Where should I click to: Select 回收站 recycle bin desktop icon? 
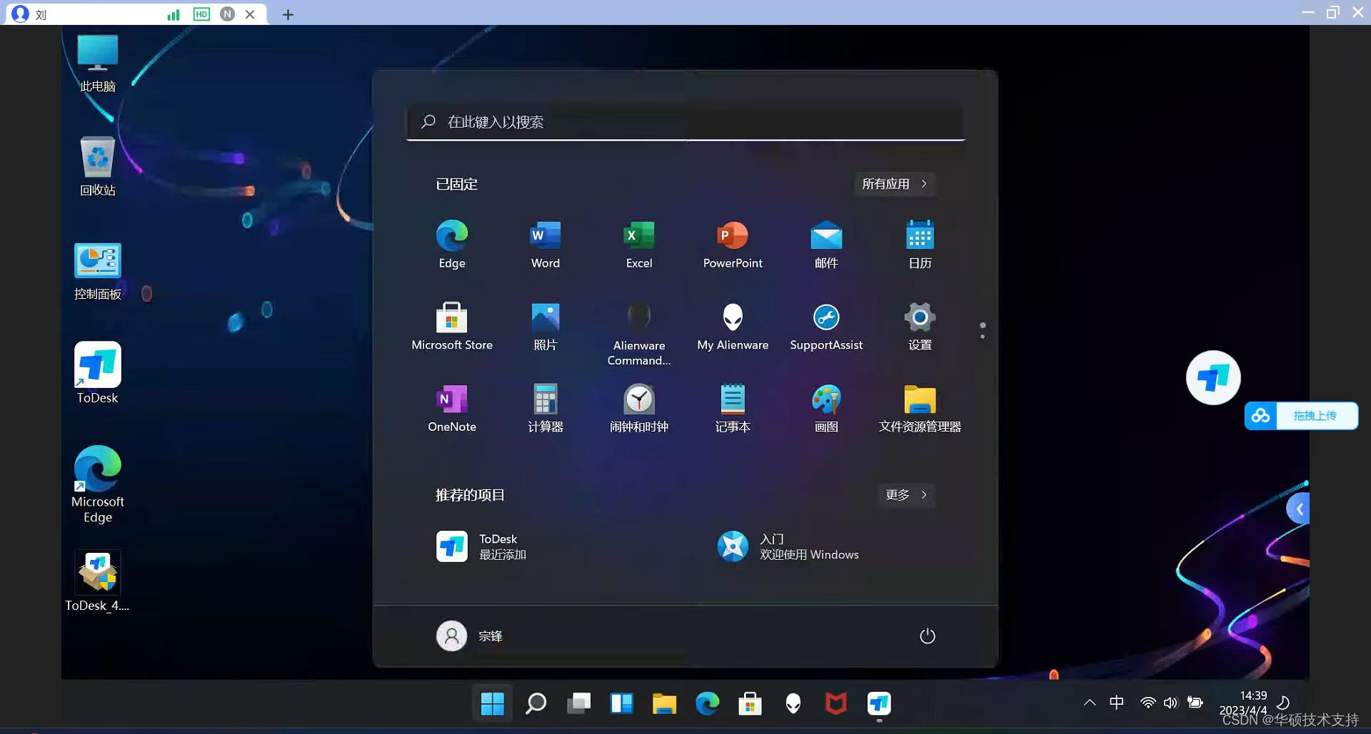(x=98, y=167)
